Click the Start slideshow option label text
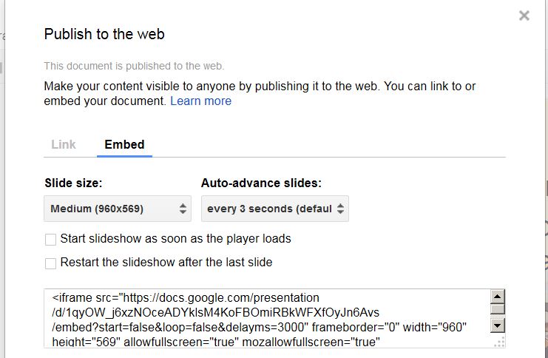This screenshot has width=548, height=358. click(x=175, y=238)
